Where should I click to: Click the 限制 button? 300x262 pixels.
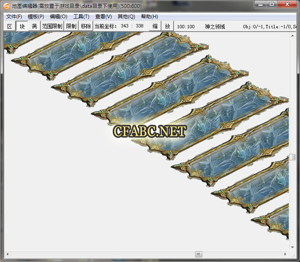pos(71,26)
